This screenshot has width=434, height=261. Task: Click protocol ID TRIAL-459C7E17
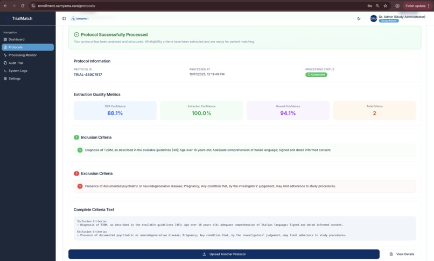coord(88,75)
